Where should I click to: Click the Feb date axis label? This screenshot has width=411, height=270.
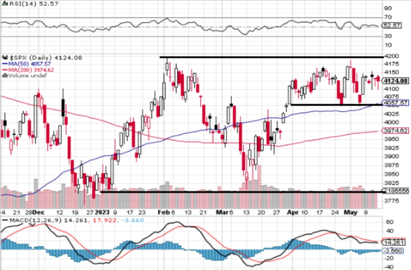tap(164, 212)
